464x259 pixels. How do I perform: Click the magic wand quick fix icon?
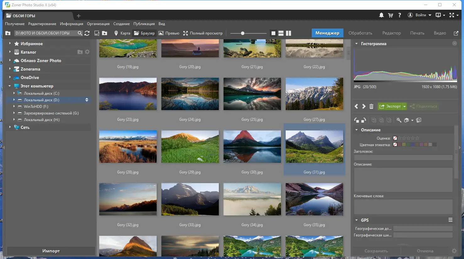point(399,120)
